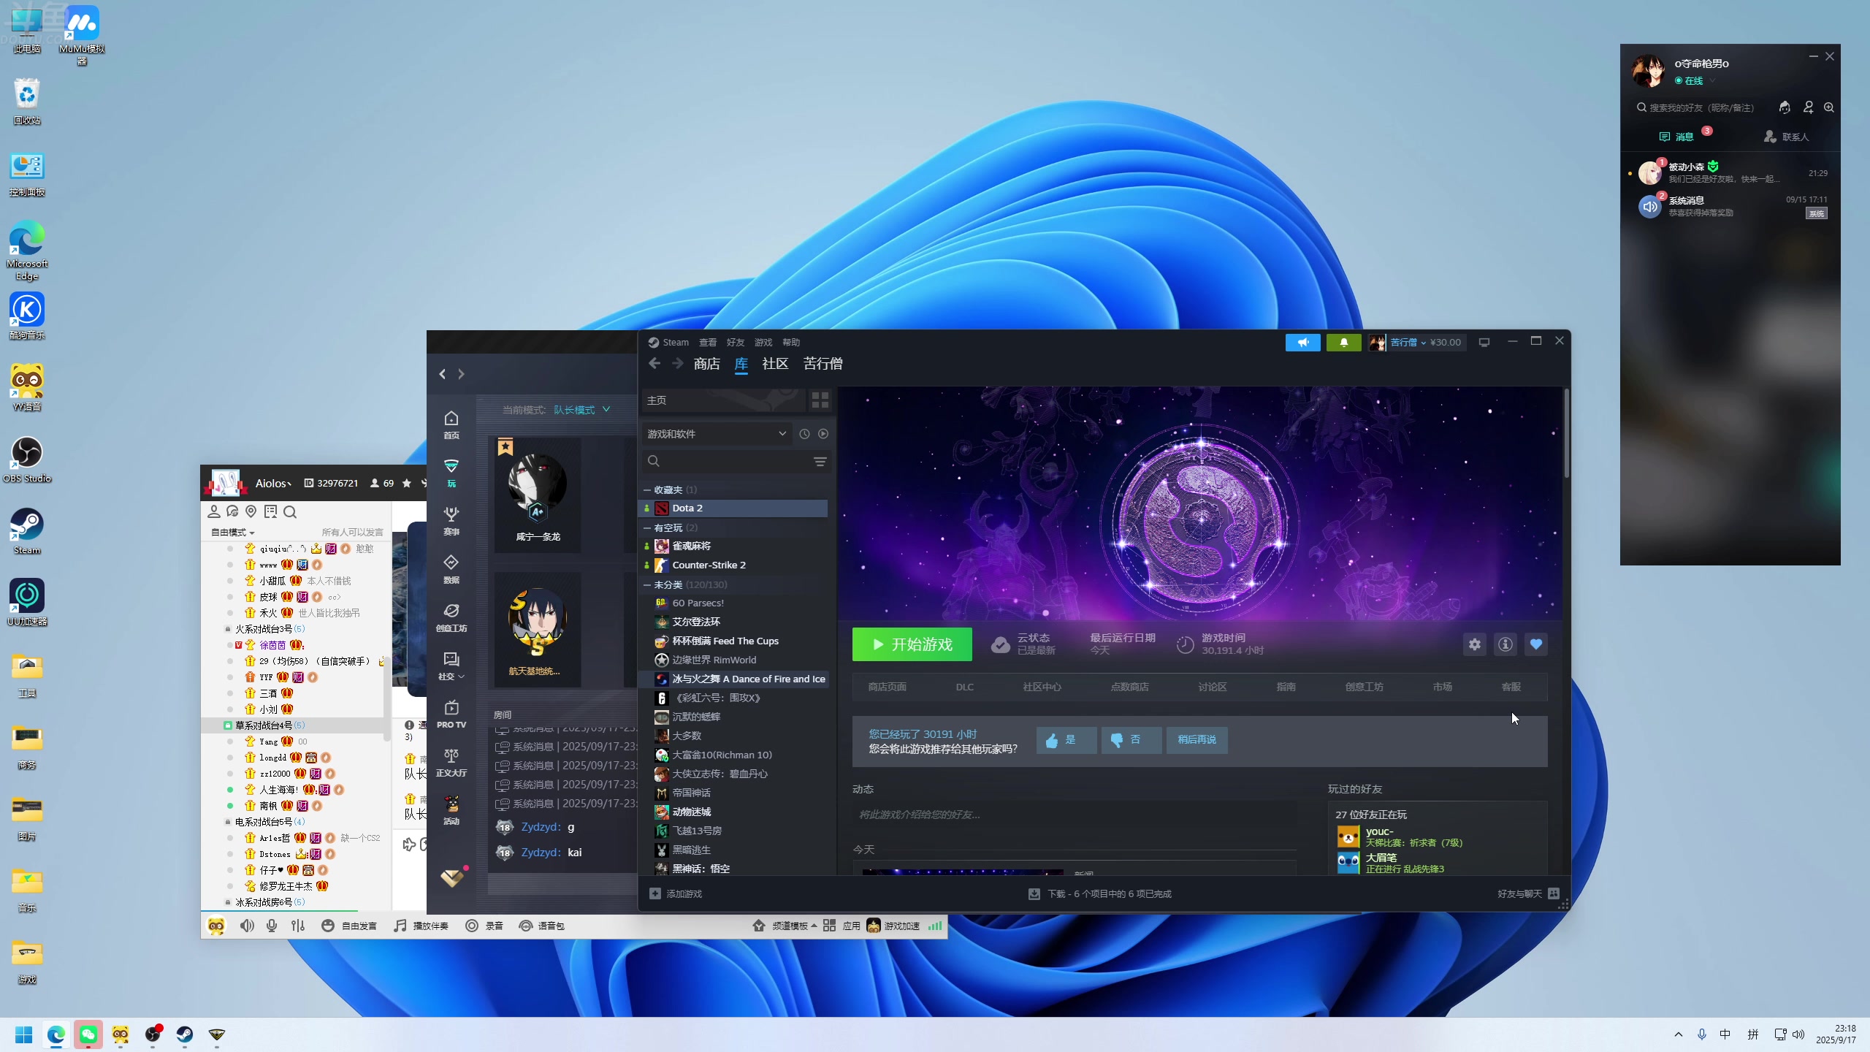
Task: Click green Start Game play button
Action: click(x=912, y=644)
